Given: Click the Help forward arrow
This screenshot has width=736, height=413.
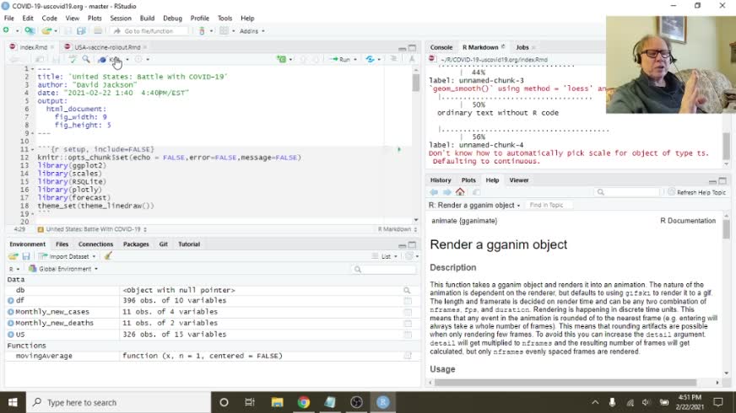Looking at the screenshot, I should (446, 192).
